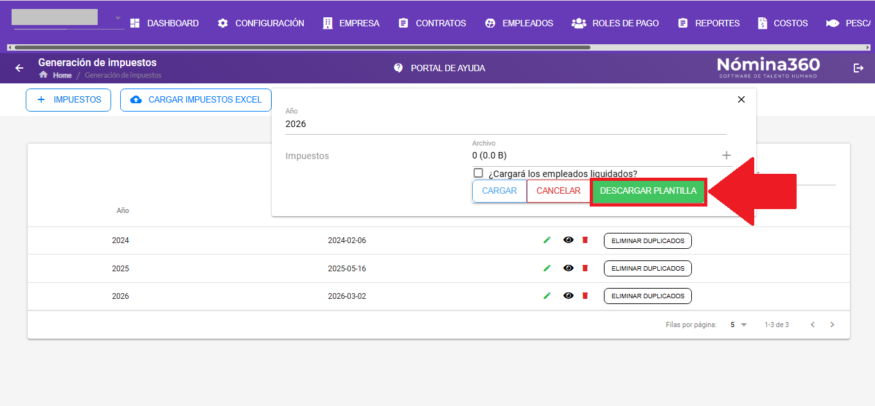Click the back arrow beside Generación de impuestos
Image resolution: width=875 pixels, height=406 pixels.
(19, 68)
